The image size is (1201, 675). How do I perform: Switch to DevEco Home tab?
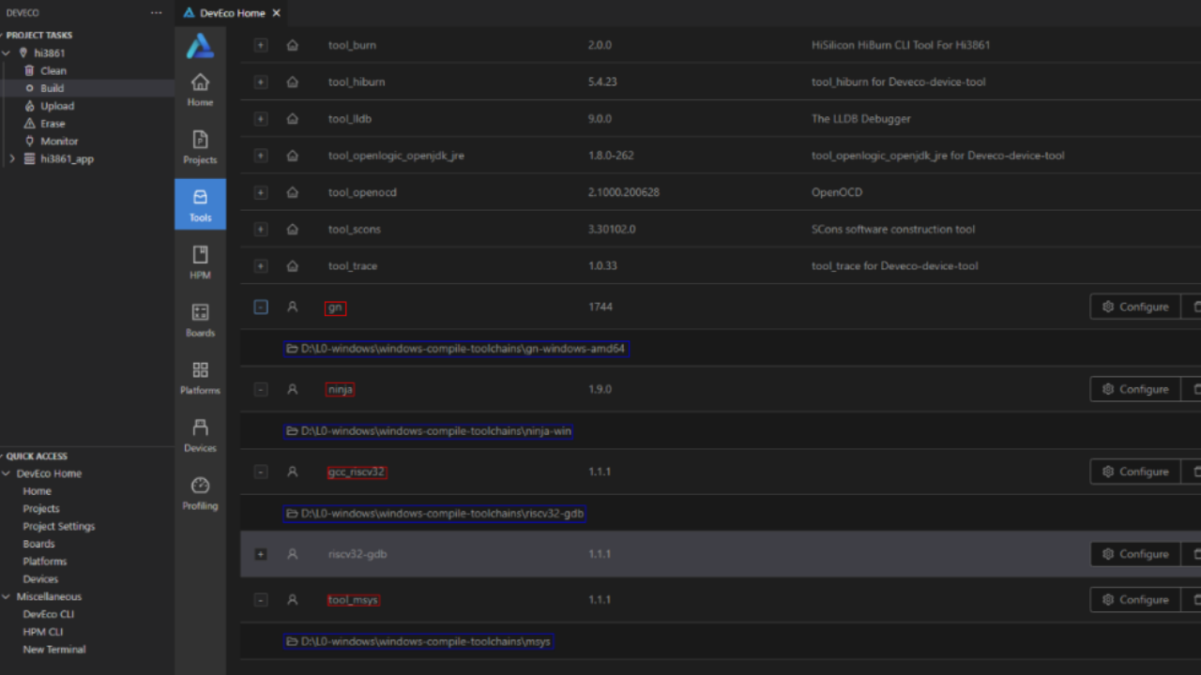(231, 13)
